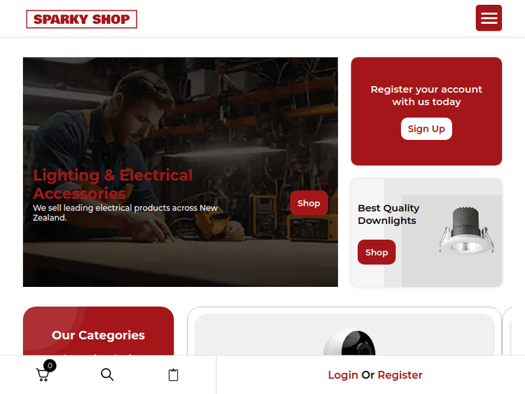The height and width of the screenshot is (394, 525).
Task: Click the cart item count badge
Action: pyautogui.click(x=50, y=365)
